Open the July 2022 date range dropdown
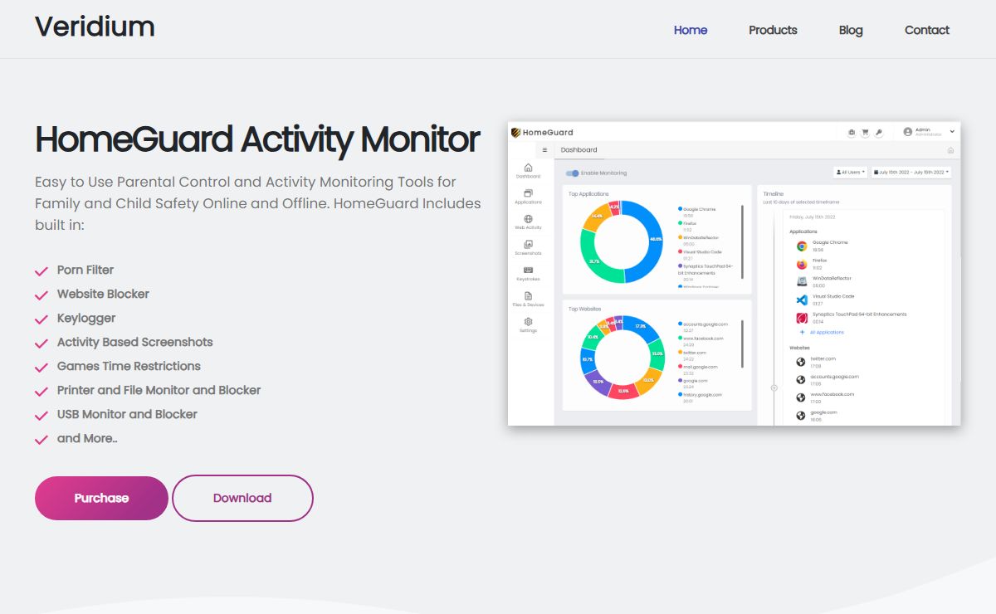 [x=911, y=173]
